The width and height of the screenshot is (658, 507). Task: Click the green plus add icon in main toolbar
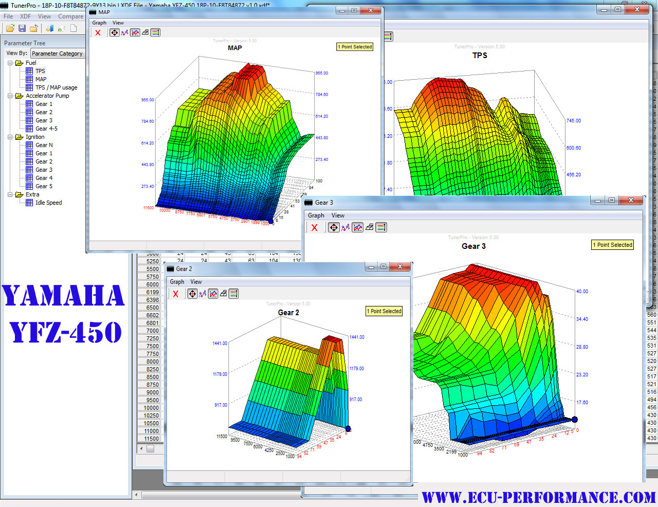61,28
